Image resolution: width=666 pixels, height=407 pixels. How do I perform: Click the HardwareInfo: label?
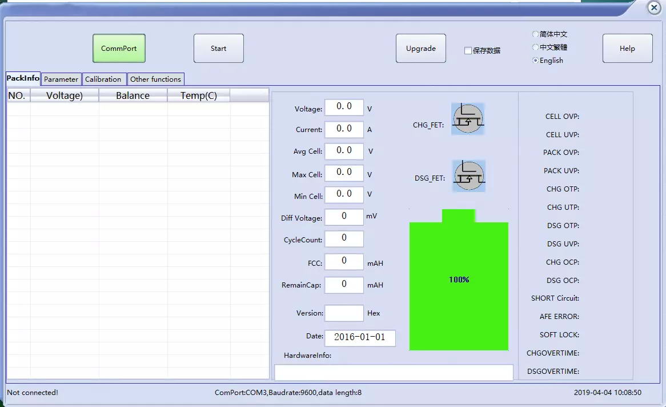(x=307, y=355)
